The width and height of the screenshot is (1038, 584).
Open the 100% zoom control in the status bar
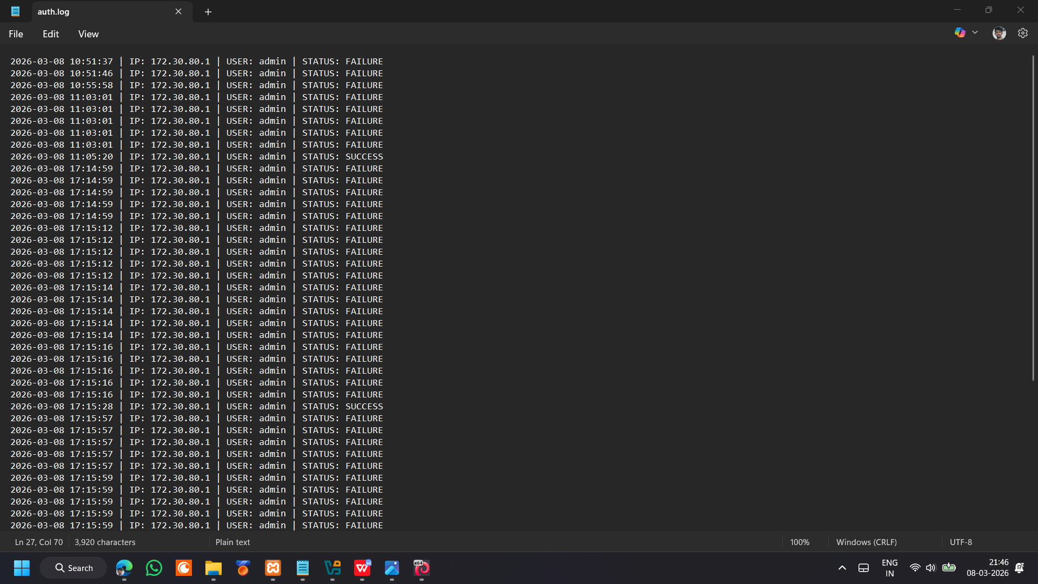click(800, 542)
